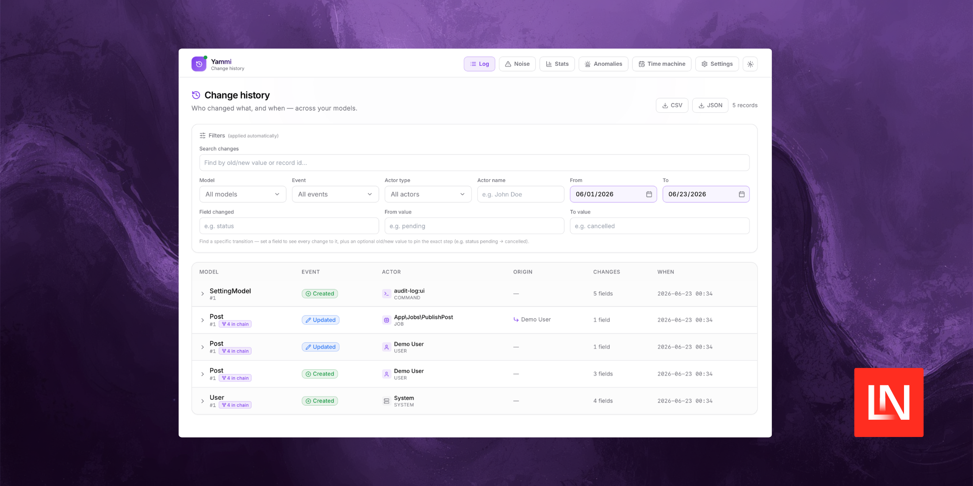
Task: Click the WHEN column header
Action: click(666, 272)
